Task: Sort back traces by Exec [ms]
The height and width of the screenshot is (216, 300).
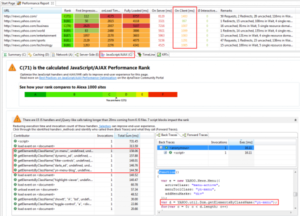Action: (x=241, y=142)
